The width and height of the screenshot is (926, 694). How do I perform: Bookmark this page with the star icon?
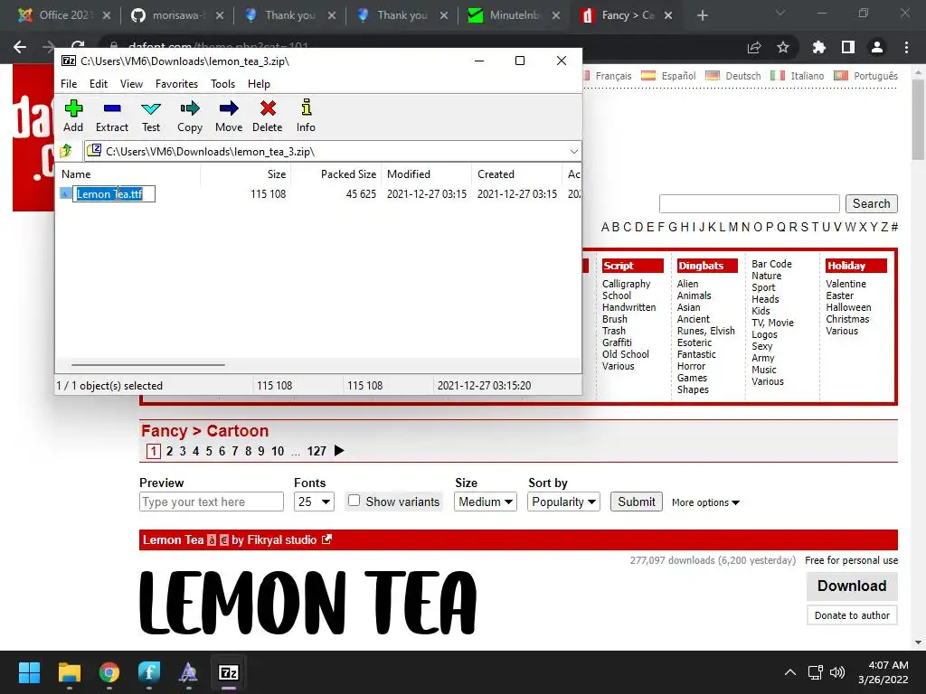coord(783,47)
